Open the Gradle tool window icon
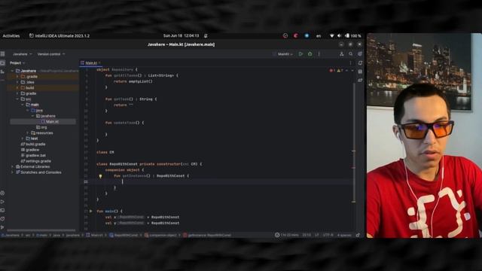Image resolution: width=482 pixels, height=271 pixels. (360, 81)
